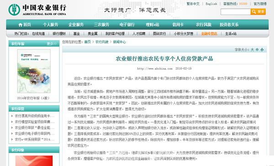Click into the search input field
The image size is (274, 166).
tap(236, 12)
